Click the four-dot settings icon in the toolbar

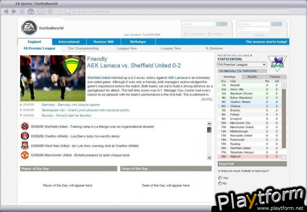(x=50, y=11)
